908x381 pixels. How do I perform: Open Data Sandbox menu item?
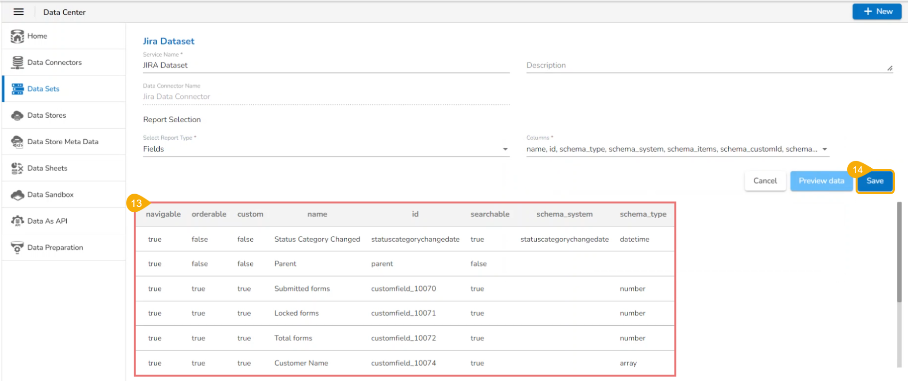tap(50, 195)
